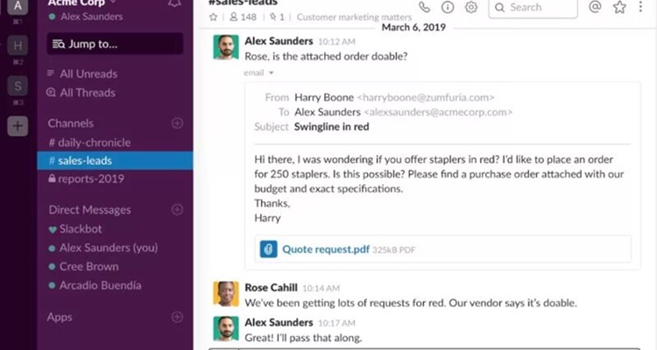
Task: Open channel settings gear icon
Action: [471, 7]
